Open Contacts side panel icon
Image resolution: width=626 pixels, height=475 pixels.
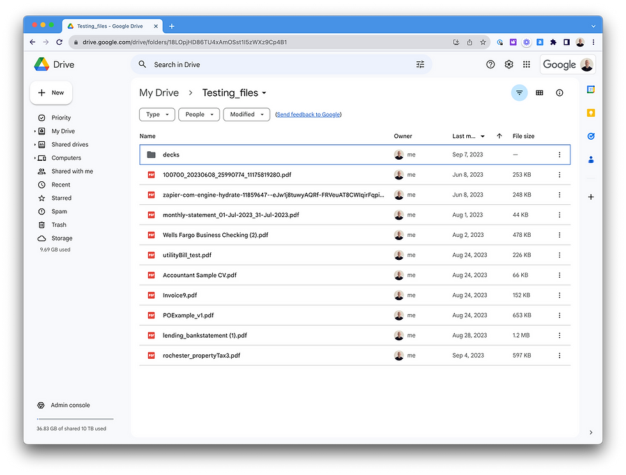pos(591,160)
